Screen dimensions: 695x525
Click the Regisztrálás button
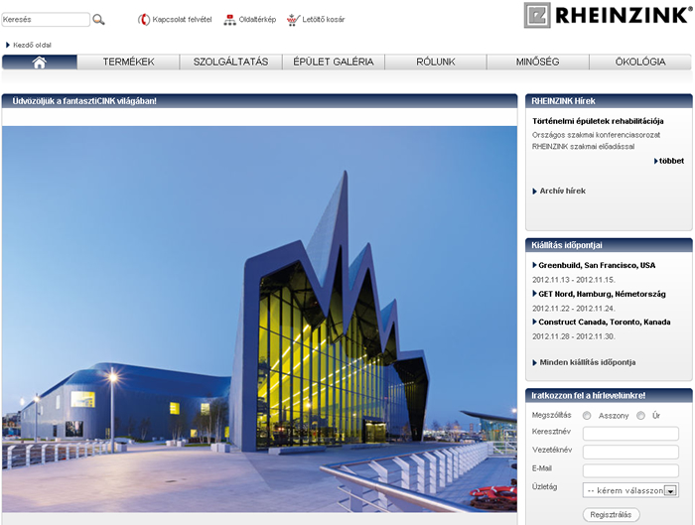pos(611,515)
